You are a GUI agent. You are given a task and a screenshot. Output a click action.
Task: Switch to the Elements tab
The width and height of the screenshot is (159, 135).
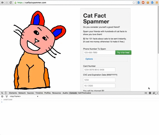13,93
